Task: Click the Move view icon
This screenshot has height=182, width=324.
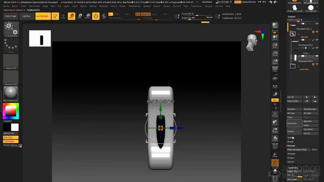Action: point(275,122)
